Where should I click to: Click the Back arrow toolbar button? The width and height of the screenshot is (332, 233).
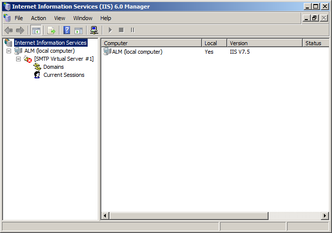9,31
